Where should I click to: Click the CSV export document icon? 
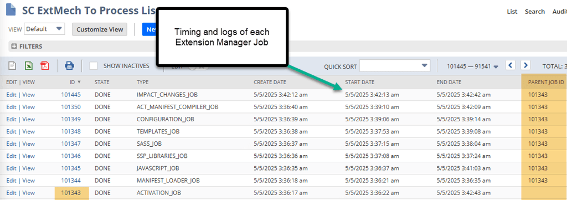(13, 66)
